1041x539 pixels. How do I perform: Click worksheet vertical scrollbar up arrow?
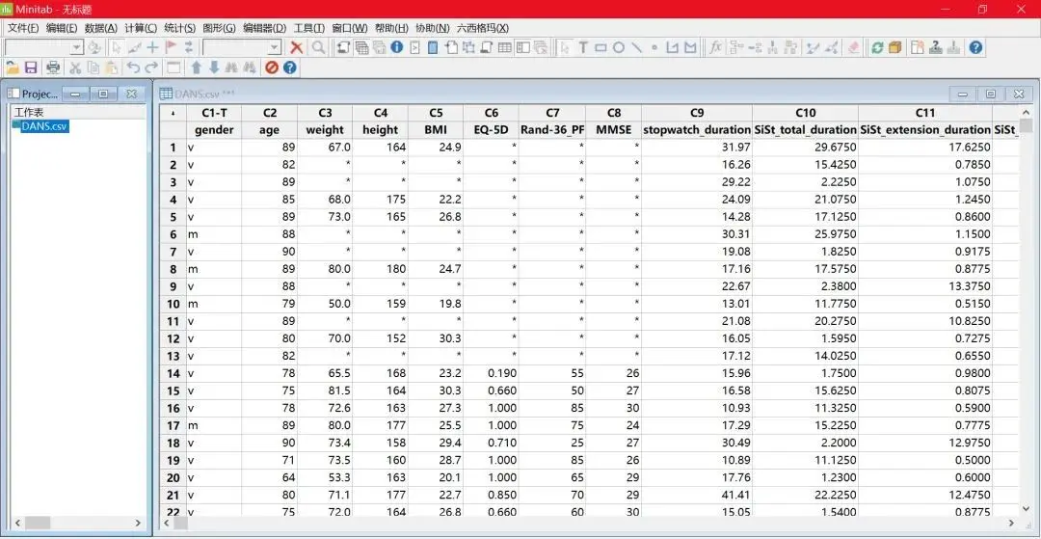1026,113
